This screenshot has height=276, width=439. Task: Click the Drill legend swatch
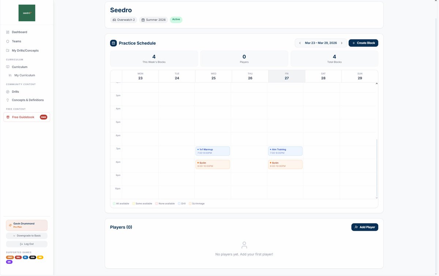[x=179, y=203]
